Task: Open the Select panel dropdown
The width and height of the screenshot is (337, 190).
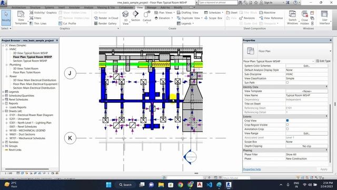Action: pyautogui.click(x=6, y=28)
